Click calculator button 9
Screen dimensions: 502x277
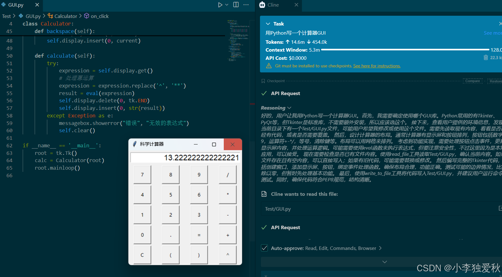tap(199, 175)
